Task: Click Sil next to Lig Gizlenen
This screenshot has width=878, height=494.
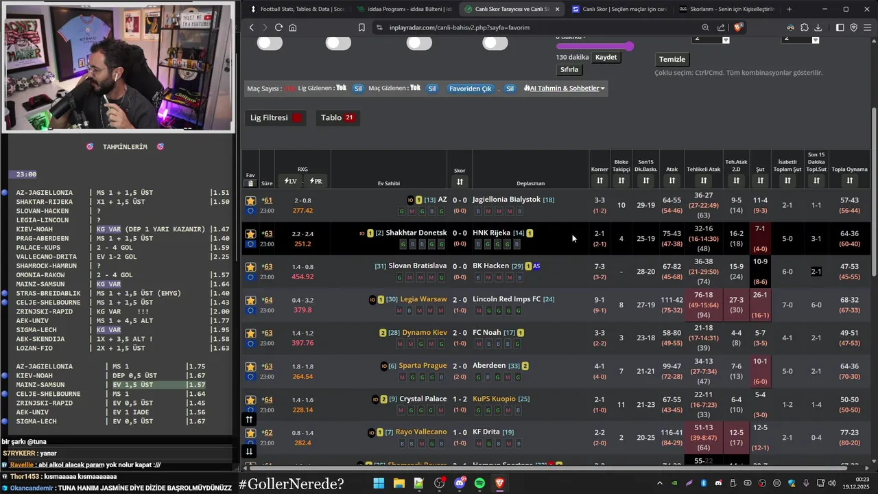Action: tap(358, 89)
